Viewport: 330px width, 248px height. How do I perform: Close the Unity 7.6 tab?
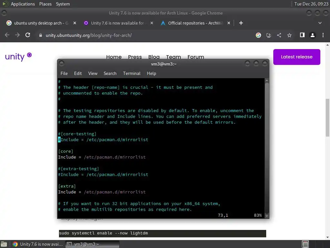[152, 23]
